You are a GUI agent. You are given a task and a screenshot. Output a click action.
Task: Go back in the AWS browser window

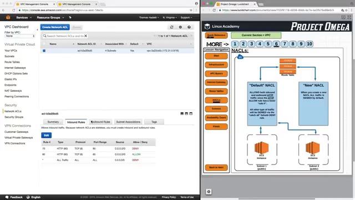pos(3,10)
